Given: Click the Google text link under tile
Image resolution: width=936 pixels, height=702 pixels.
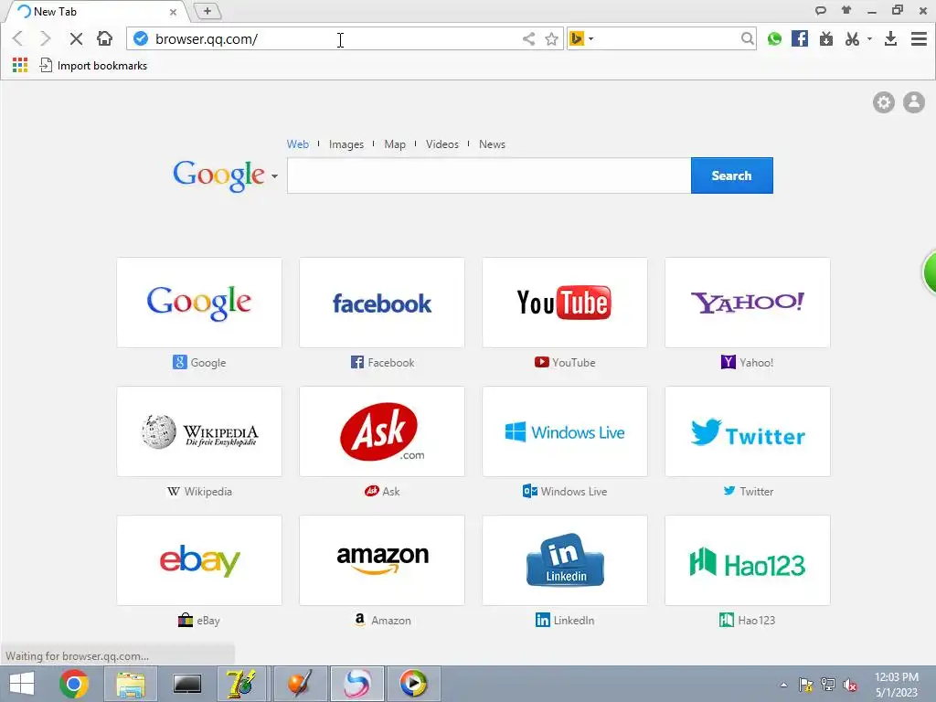Looking at the screenshot, I should point(208,362).
